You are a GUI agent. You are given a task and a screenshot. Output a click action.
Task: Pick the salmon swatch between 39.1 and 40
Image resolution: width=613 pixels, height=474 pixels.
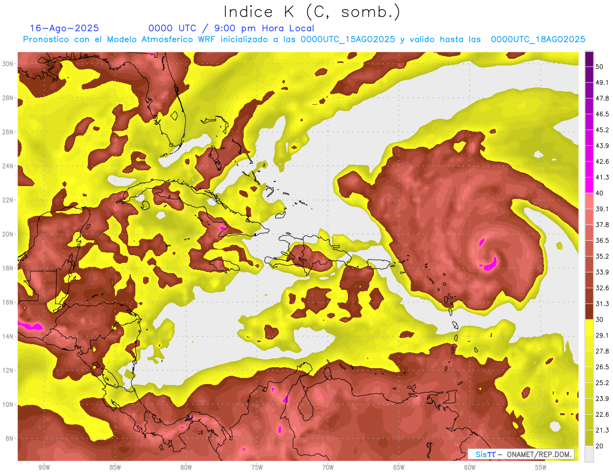pyautogui.click(x=589, y=201)
